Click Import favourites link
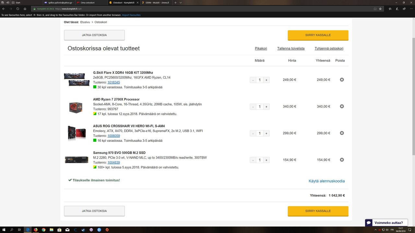This screenshot has width=415, height=233. click(131, 15)
